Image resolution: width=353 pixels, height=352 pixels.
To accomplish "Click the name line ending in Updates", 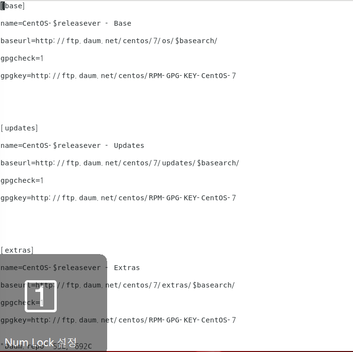I will click(x=72, y=145).
